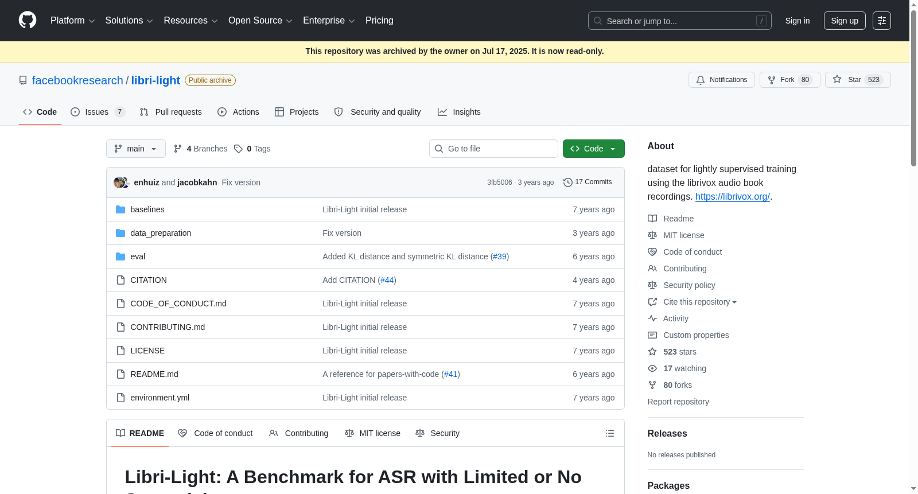The width and height of the screenshot is (918, 494).
Task: Open the green Code dropdown button
Action: click(x=594, y=149)
